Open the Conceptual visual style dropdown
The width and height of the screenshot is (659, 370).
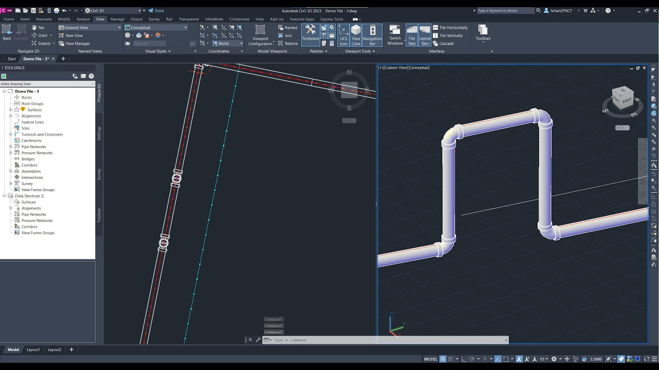157,28
